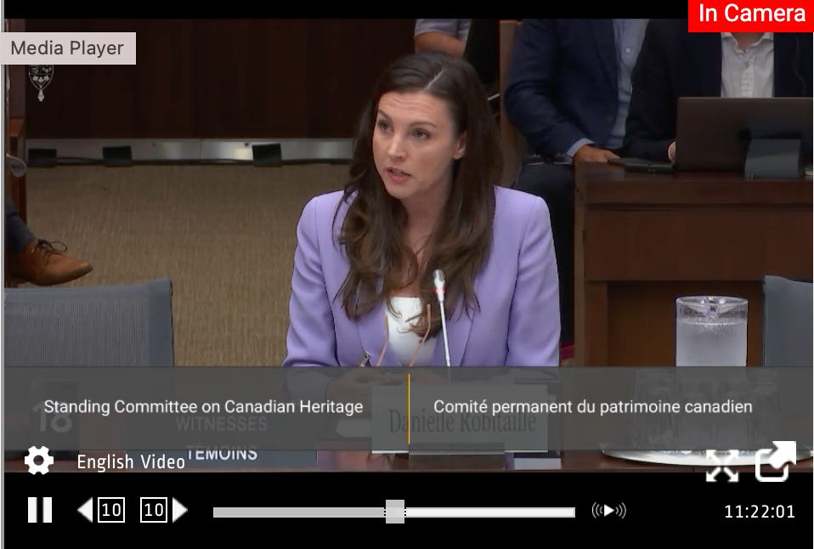The height and width of the screenshot is (549, 814).
Task: Select the English Video label
Action: 131,461
